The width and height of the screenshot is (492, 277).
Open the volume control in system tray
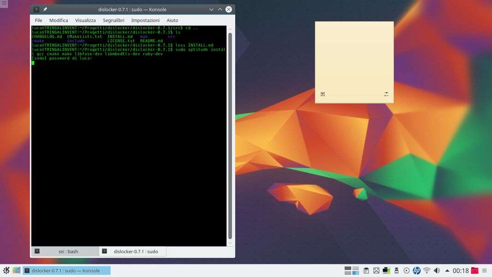tap(437, 271)
